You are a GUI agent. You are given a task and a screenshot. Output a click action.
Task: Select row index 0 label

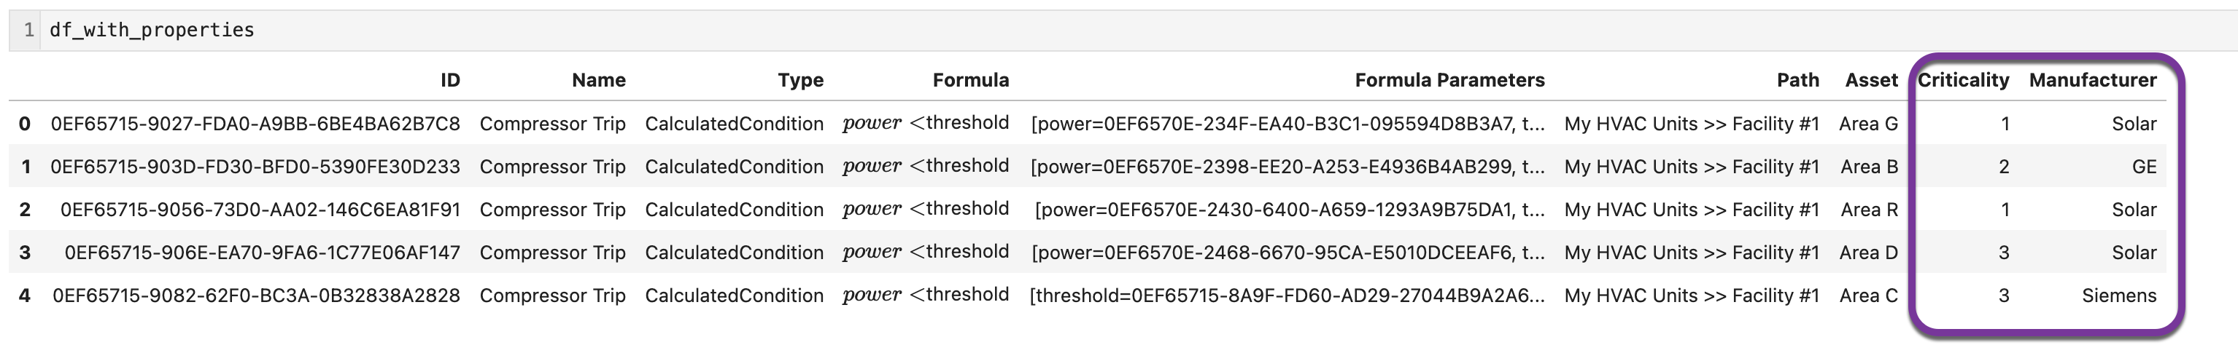[24, 124]
